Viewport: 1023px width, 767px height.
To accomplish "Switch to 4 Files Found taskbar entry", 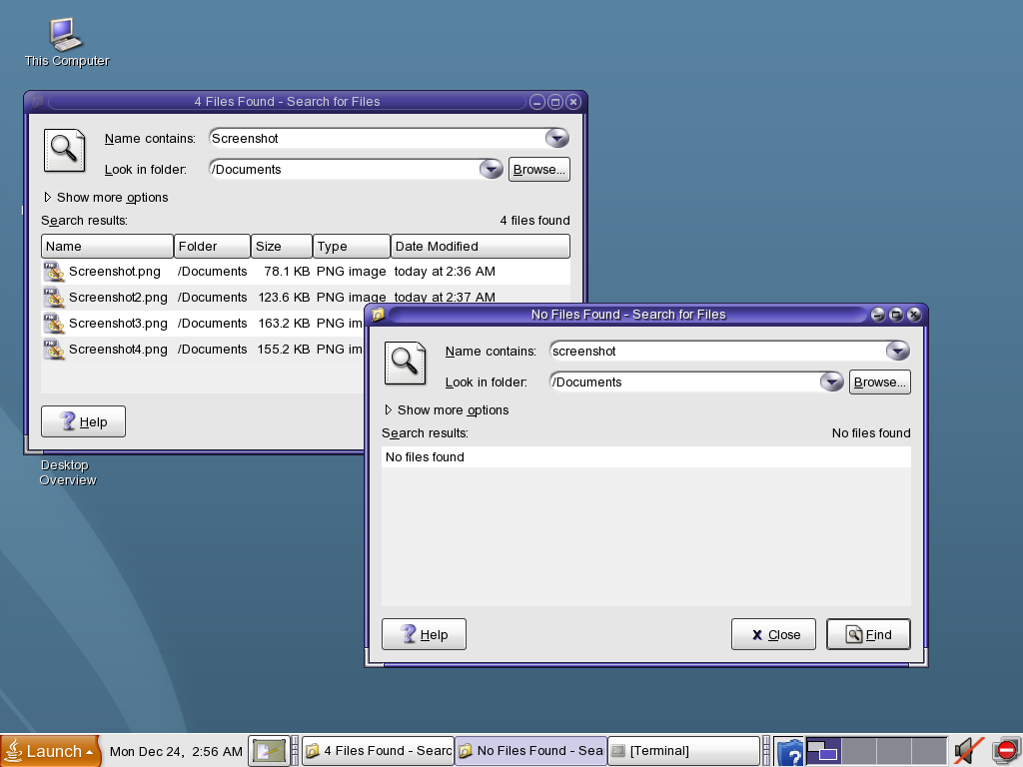I will 378,751.
